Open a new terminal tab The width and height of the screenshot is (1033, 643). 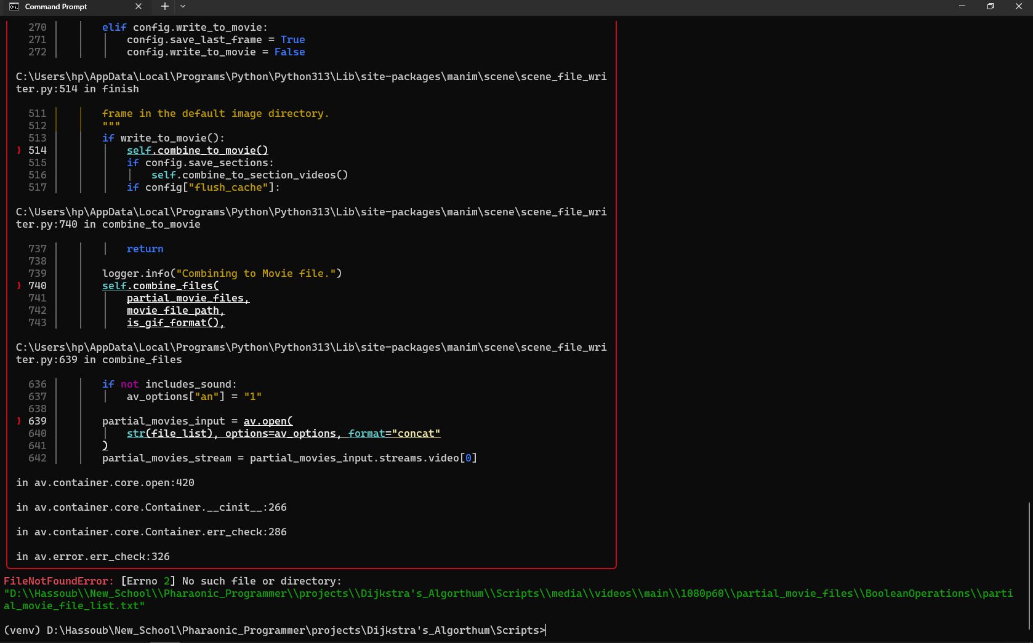point(164,7)
